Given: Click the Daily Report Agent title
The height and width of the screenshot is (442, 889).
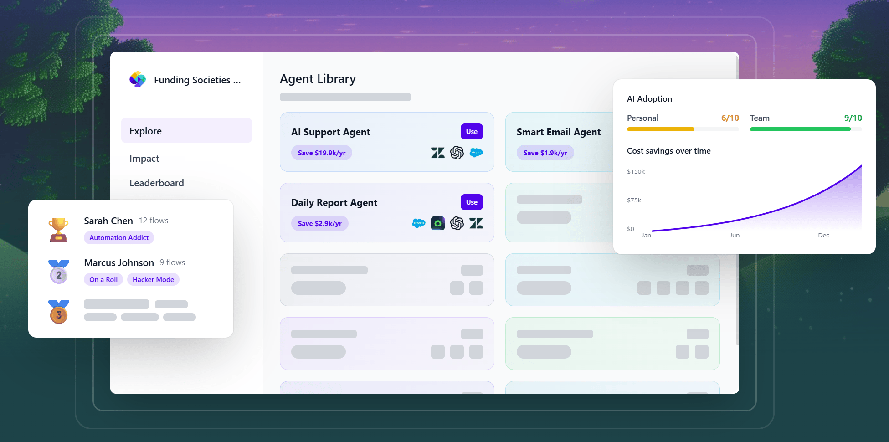Looking at the screenshot, I should click(x=334, y=203).
